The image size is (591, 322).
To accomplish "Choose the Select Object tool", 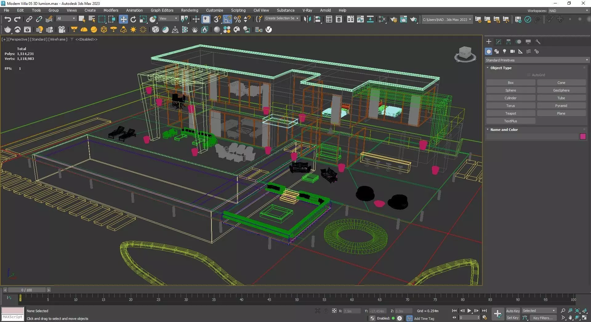I will [82, 19].
